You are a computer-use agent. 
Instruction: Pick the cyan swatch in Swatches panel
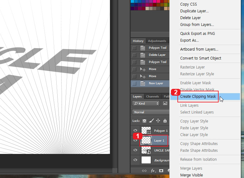133,2
